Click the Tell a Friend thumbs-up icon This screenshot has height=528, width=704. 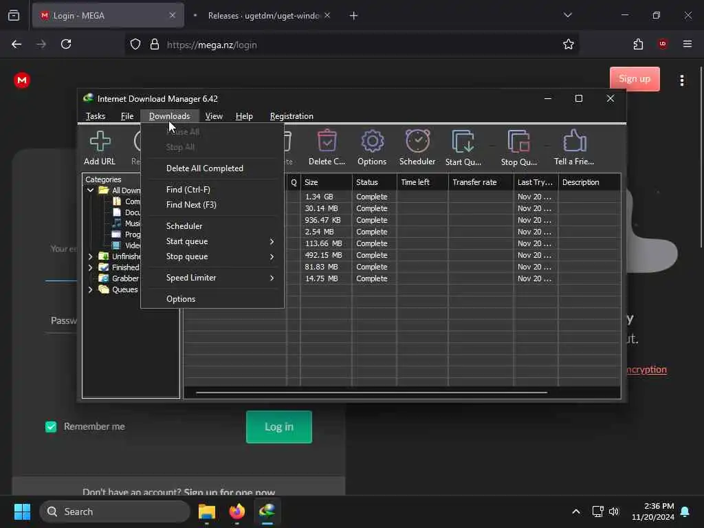pos(574,142)
